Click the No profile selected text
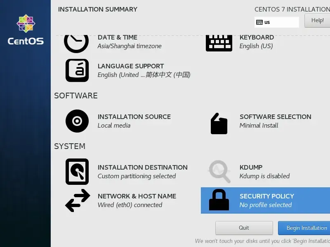330x247 pixels. point(266,205)
